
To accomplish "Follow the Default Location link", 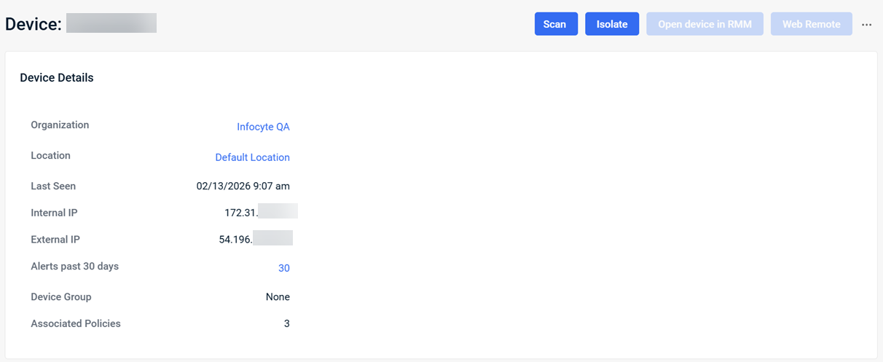I will tap(252, 157).
